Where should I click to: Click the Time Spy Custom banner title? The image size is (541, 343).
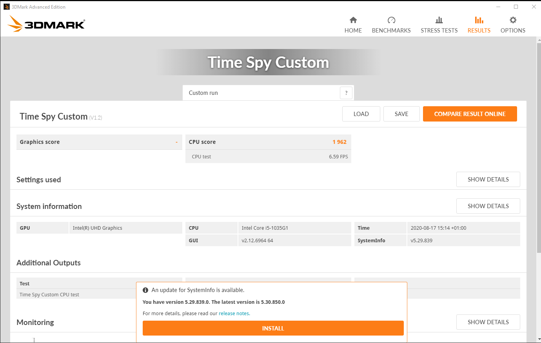pos(269,62)
